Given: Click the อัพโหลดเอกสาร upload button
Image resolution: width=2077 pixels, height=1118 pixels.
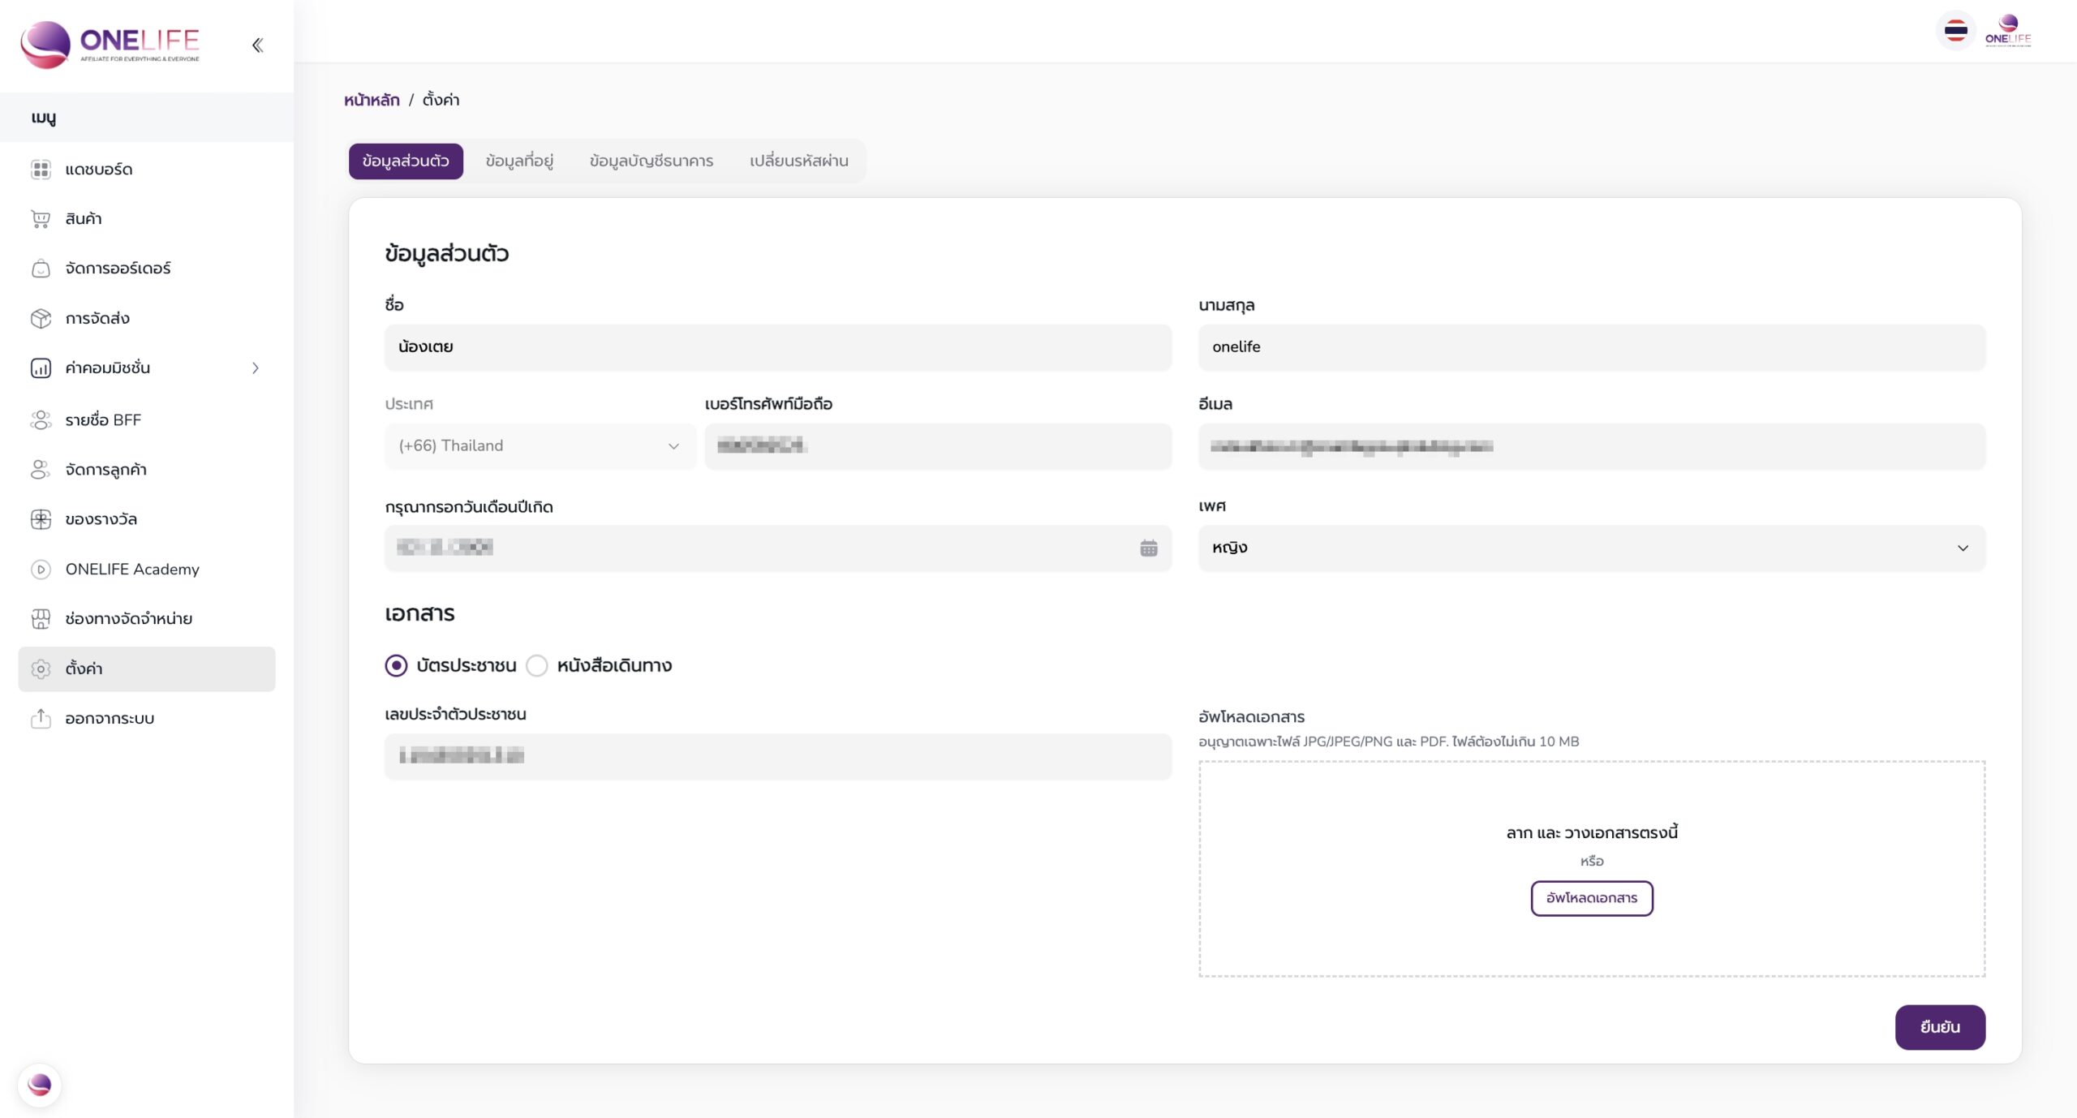Looking at the screenshot, I should coord(1591,898).
